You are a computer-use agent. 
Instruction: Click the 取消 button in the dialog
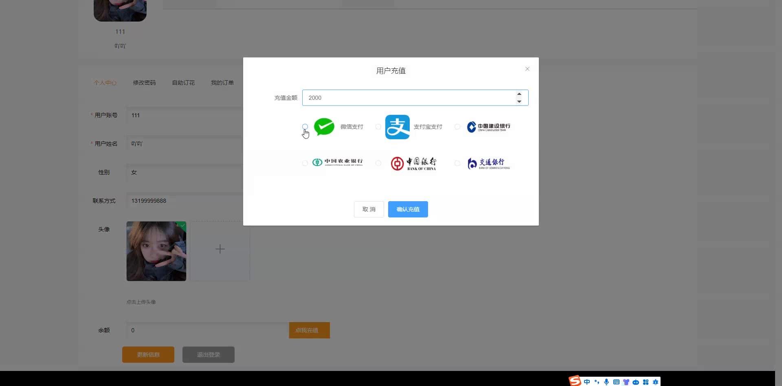click(369, 209)
